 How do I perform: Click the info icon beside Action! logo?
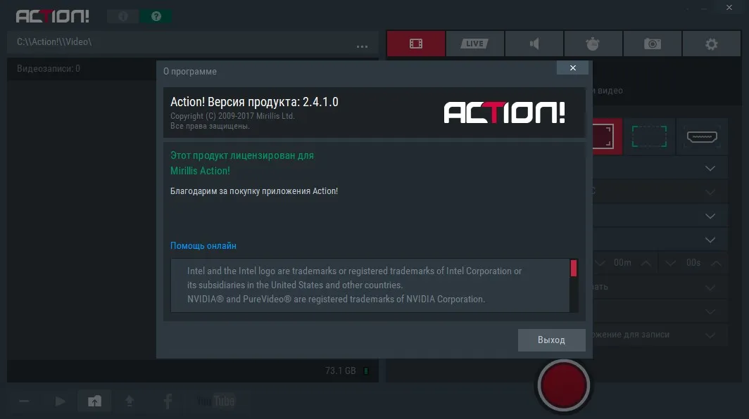click(123, 16)
